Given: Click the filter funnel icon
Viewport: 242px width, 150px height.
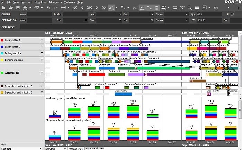Looking at the screenshot, I should pos(122,7).
